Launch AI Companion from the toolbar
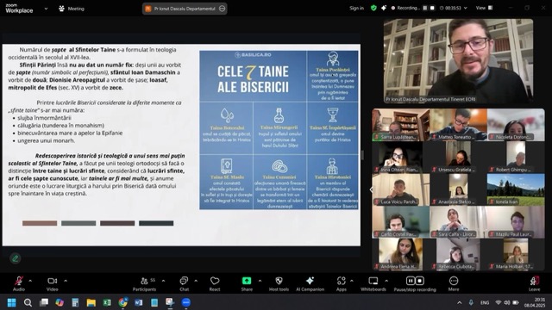The height and width of the screenshot is (310, 552). tap(310, 283)
